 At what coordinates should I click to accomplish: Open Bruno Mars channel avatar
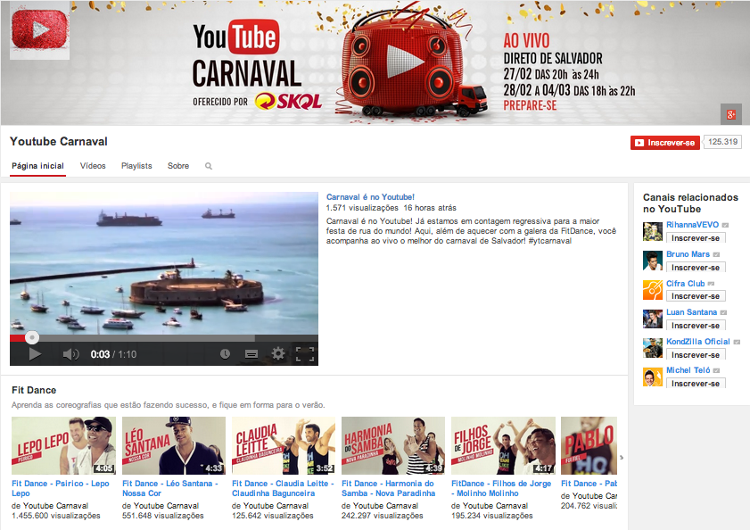point(653,261)
